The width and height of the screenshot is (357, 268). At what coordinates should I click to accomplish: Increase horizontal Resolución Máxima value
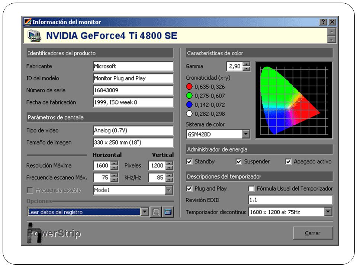click(x=114, y=163)
